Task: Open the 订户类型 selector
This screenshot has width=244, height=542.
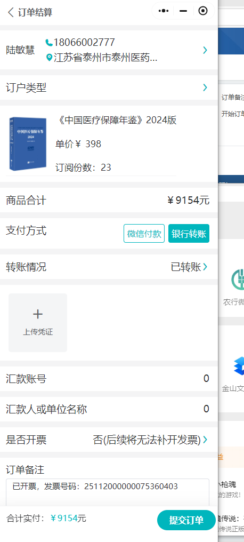Action: [x=109, y=87]
